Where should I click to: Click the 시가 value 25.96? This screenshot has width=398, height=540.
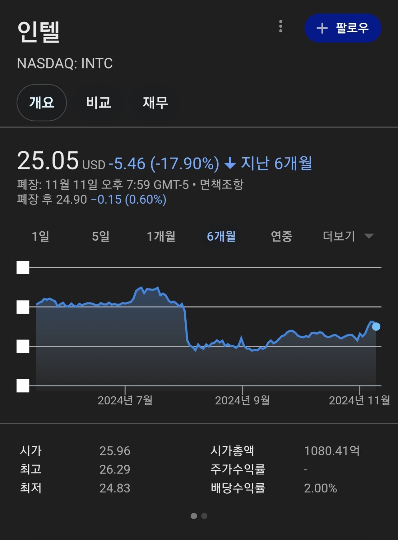115,451
